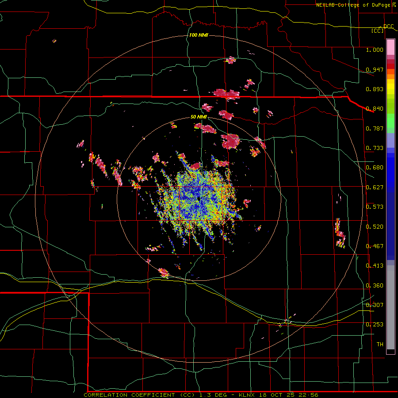This screenshot has width=398, height=398.
Task: Click the CORRELATION COEFFICIENT (CC) caption text
Action: click(139, 395)
